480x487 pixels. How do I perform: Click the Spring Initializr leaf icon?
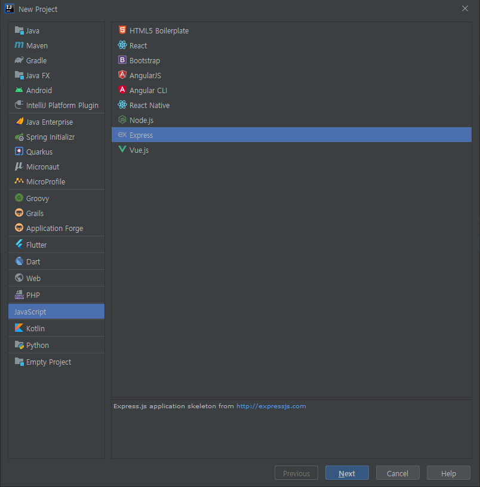click(x=19, y=137)
